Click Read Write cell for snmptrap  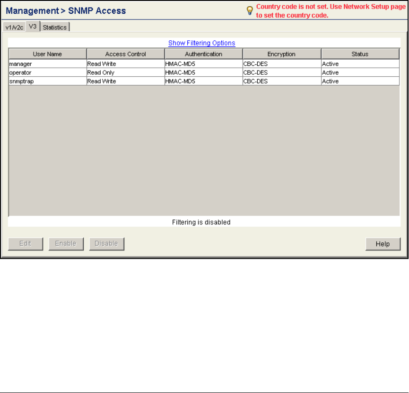[125, 81]
